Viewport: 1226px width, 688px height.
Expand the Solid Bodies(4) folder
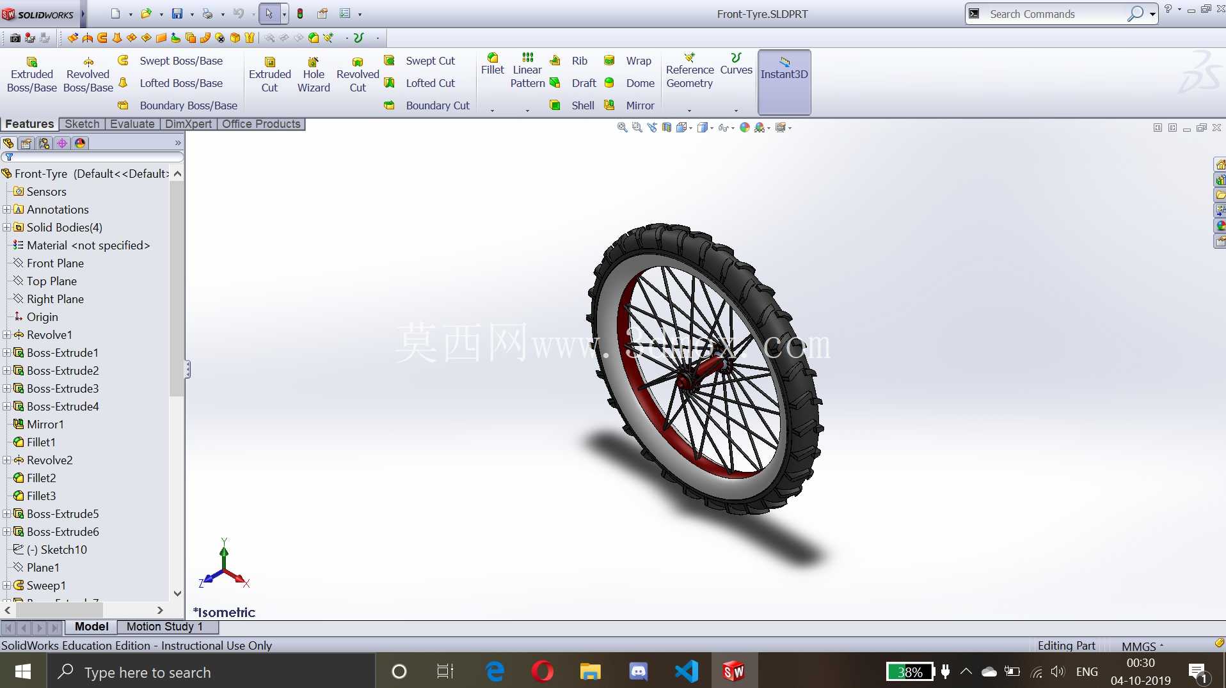coord(6,228)
